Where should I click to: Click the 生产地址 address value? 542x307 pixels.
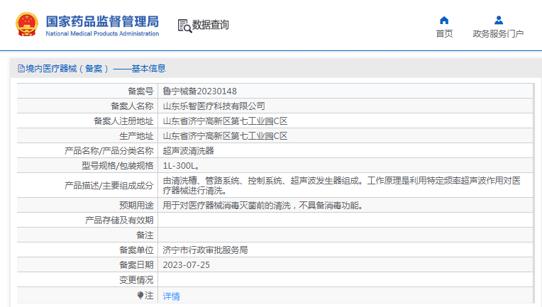(x=225, y=135)
